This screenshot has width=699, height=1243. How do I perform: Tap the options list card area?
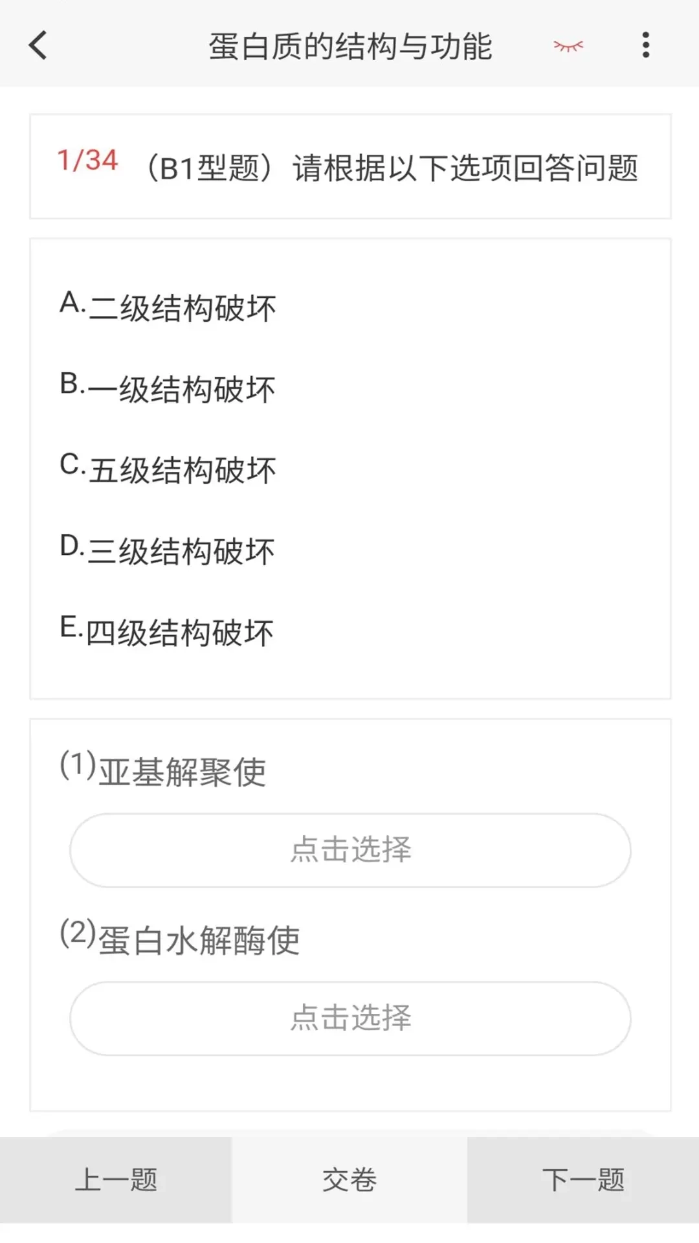[349, 469]
